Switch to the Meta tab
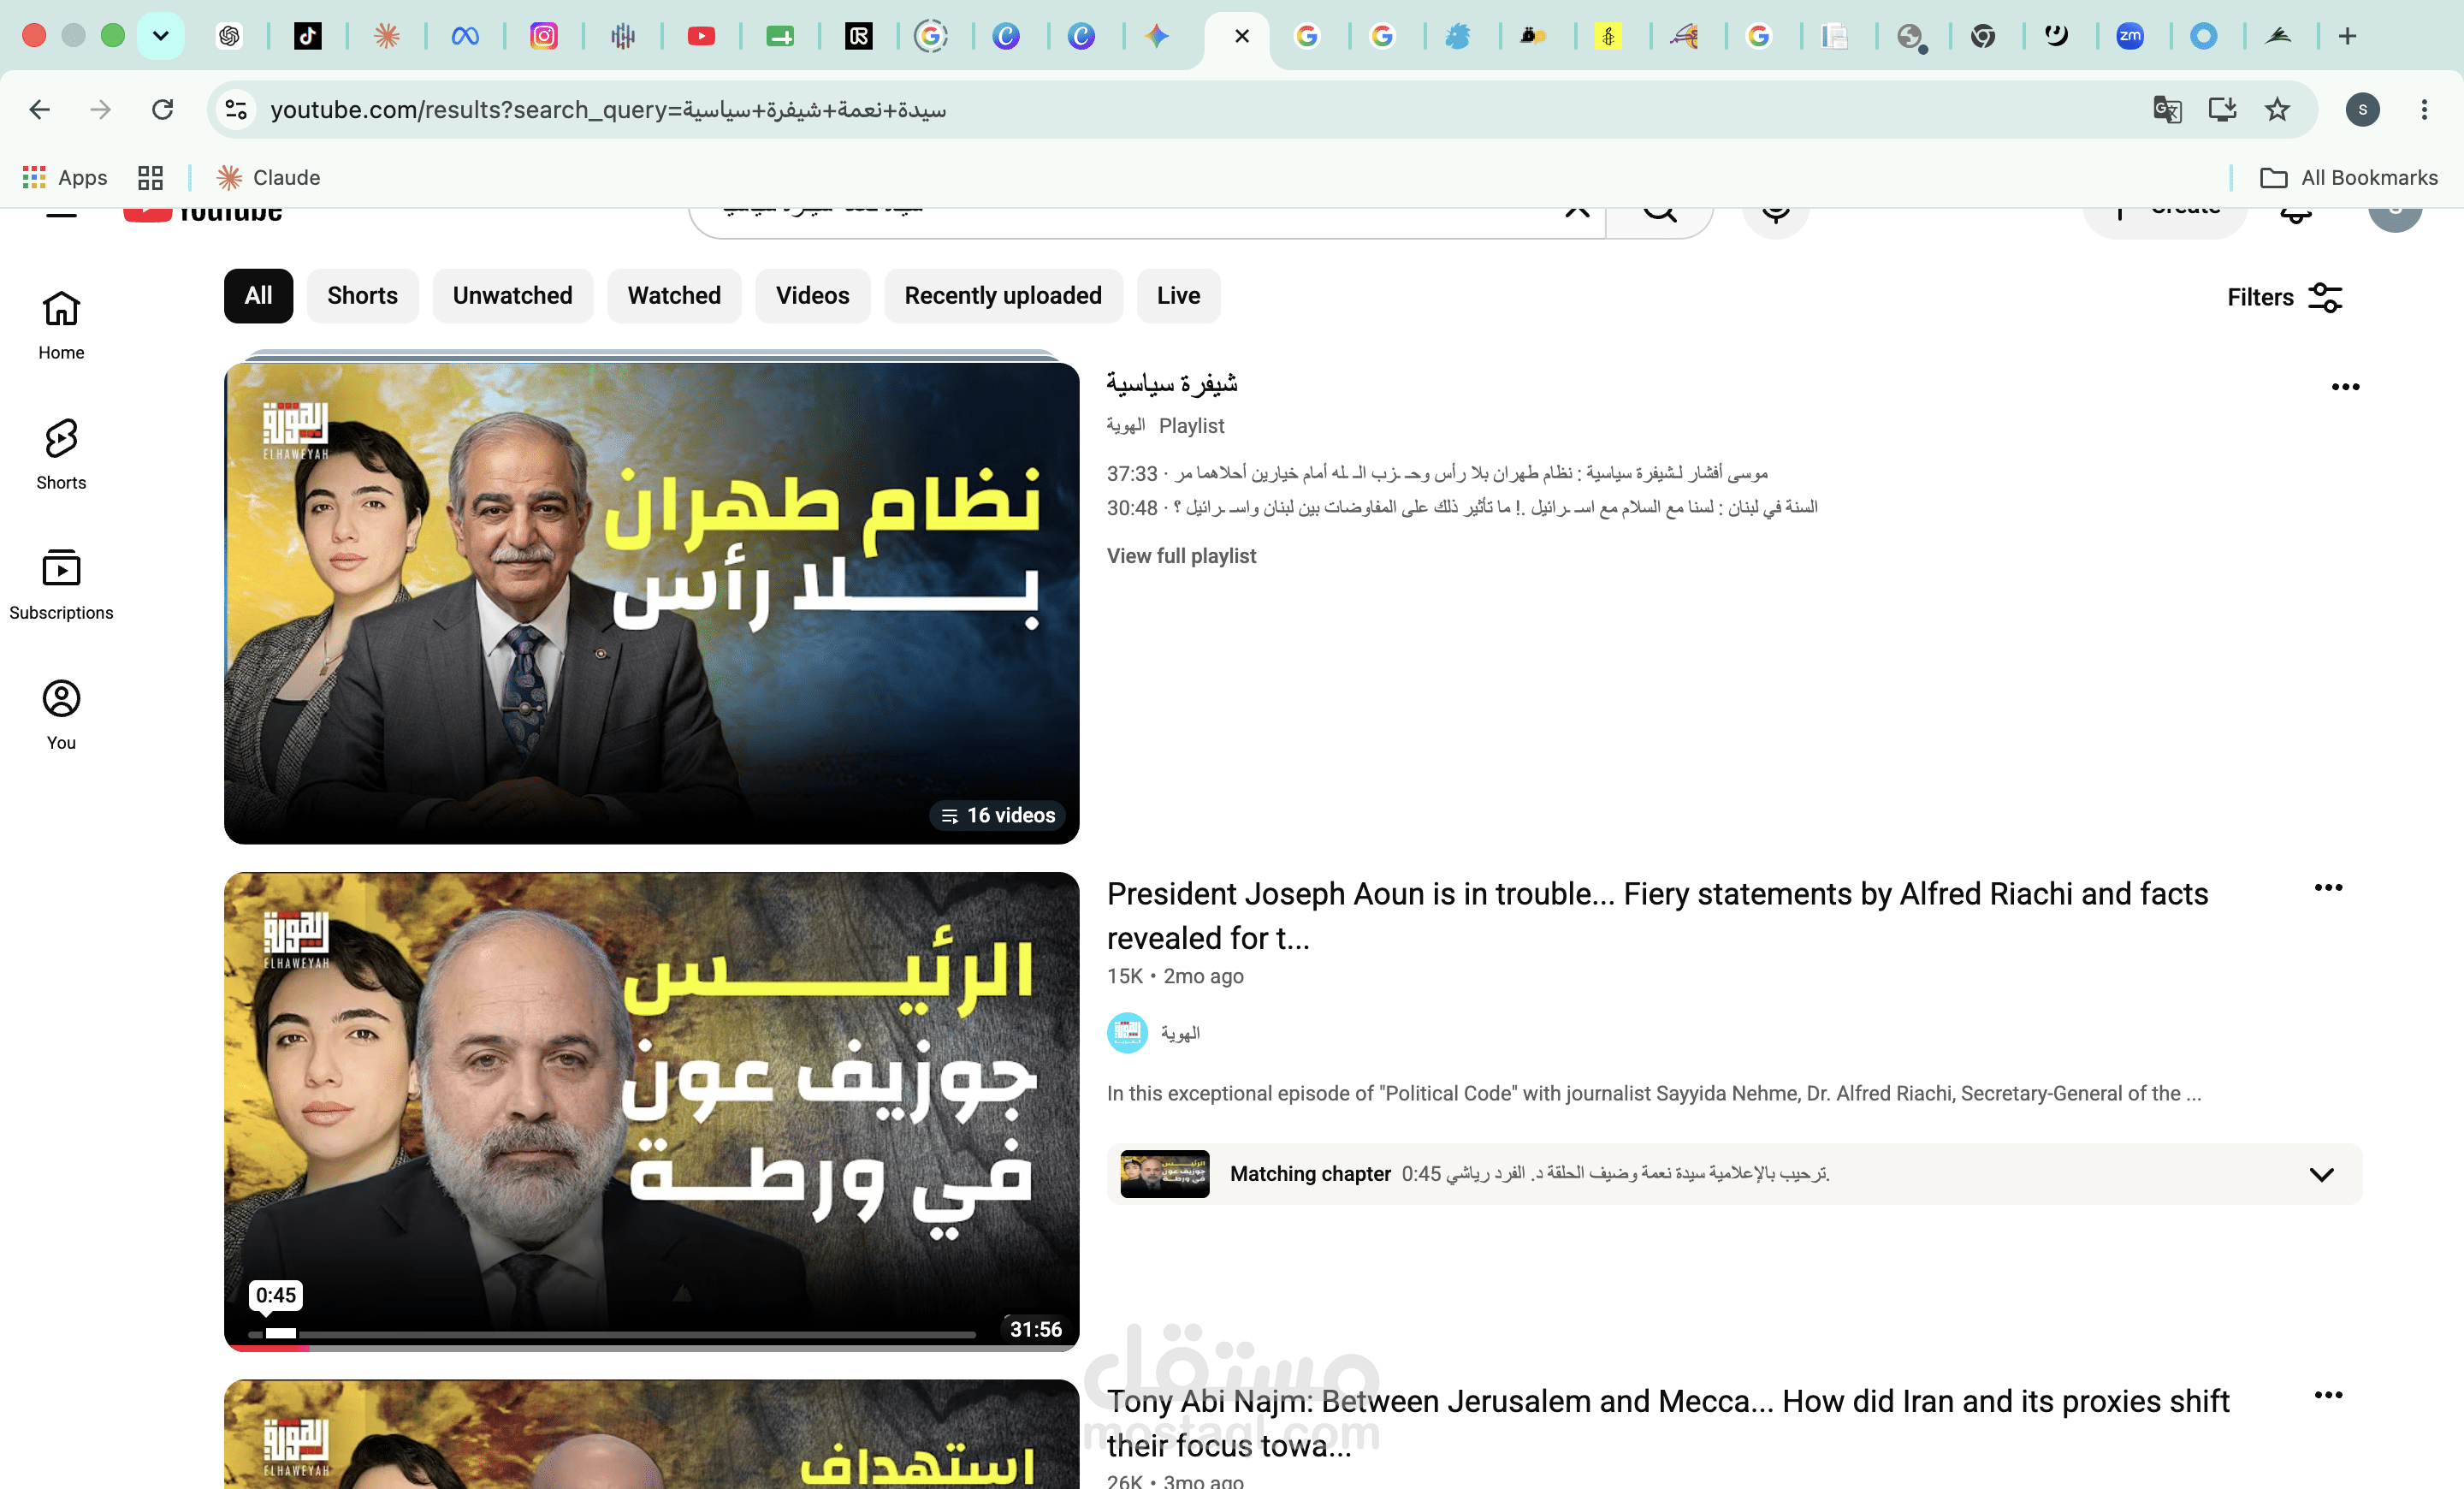The image size is (2464, 1489). (x=465, y=37)
